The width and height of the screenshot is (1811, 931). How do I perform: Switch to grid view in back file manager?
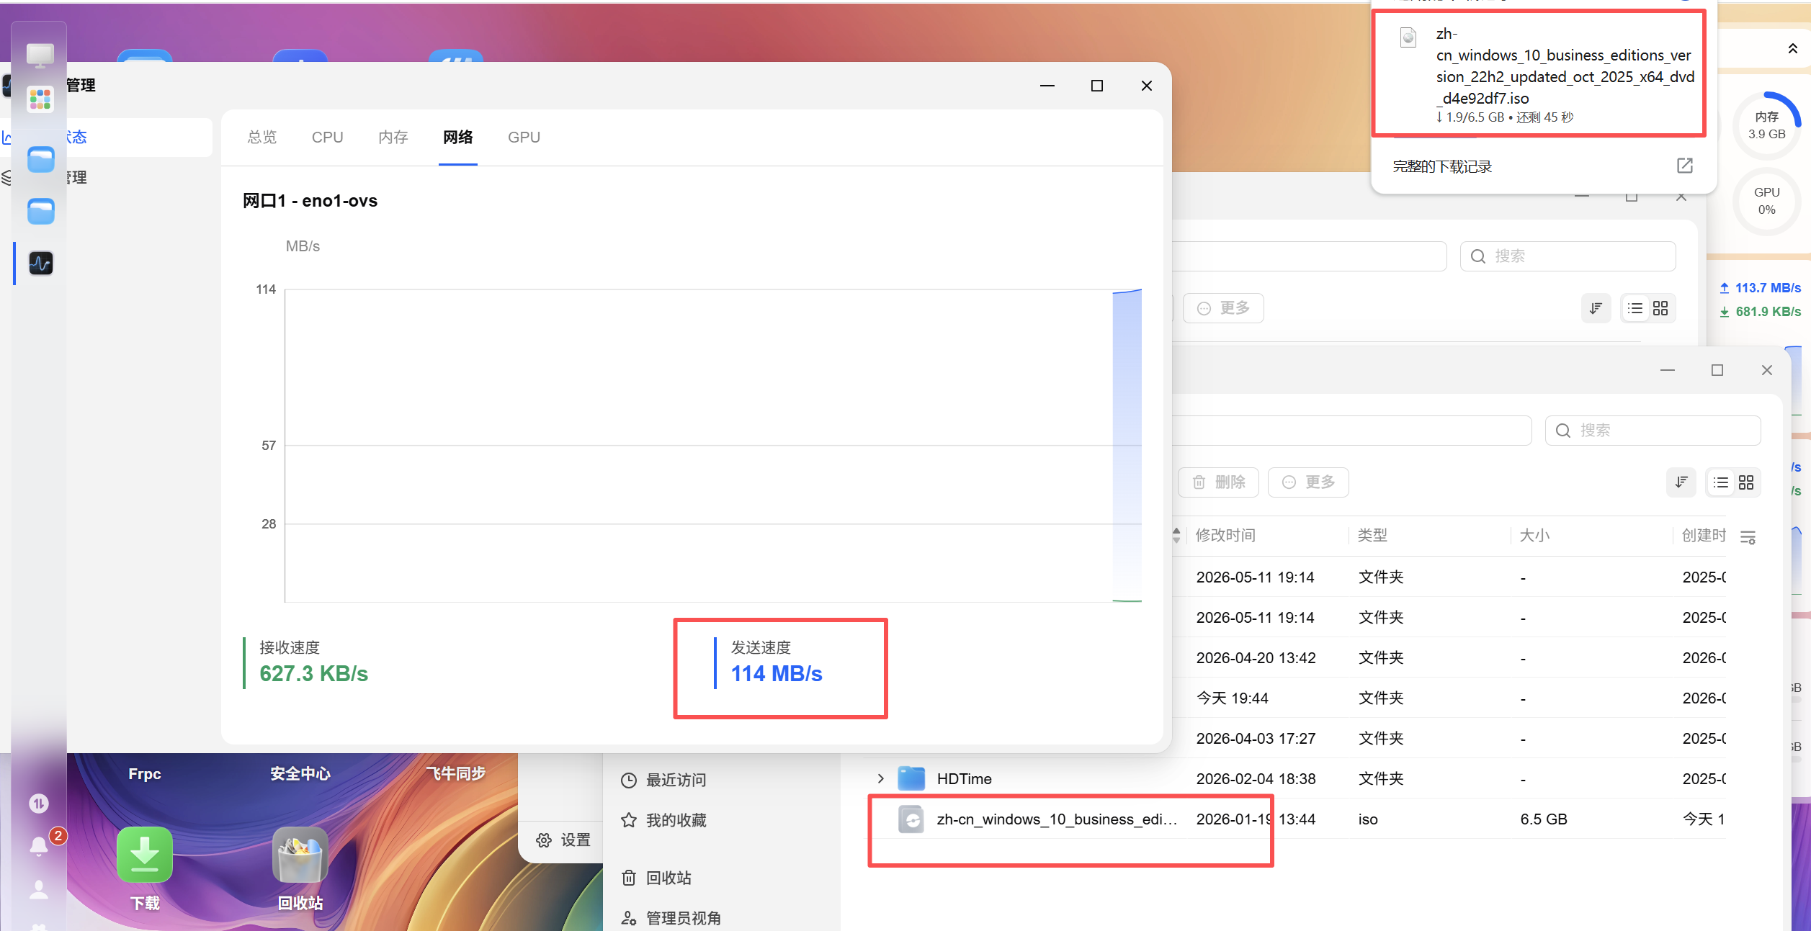tap(1660, 307)
